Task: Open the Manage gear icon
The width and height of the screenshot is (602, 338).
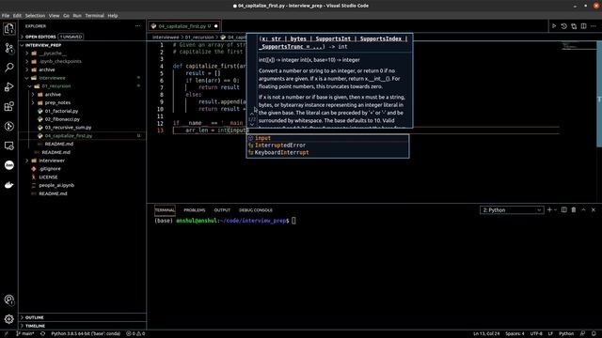Action: 9,319
